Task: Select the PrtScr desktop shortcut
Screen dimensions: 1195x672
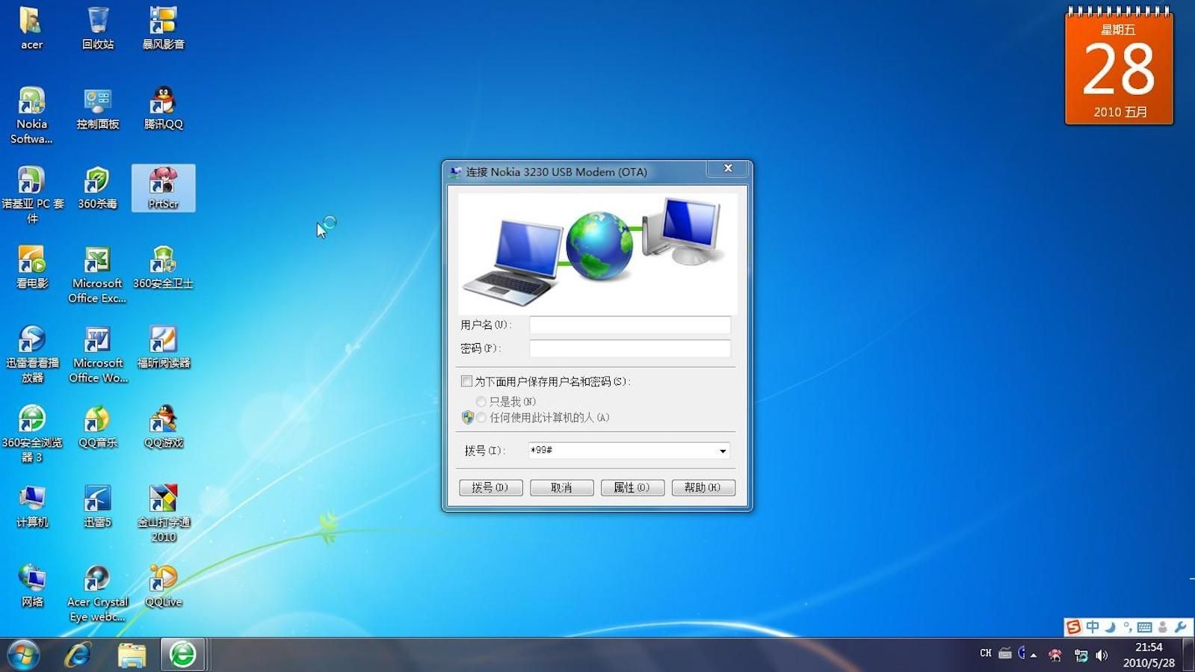Action: [163, 187]
